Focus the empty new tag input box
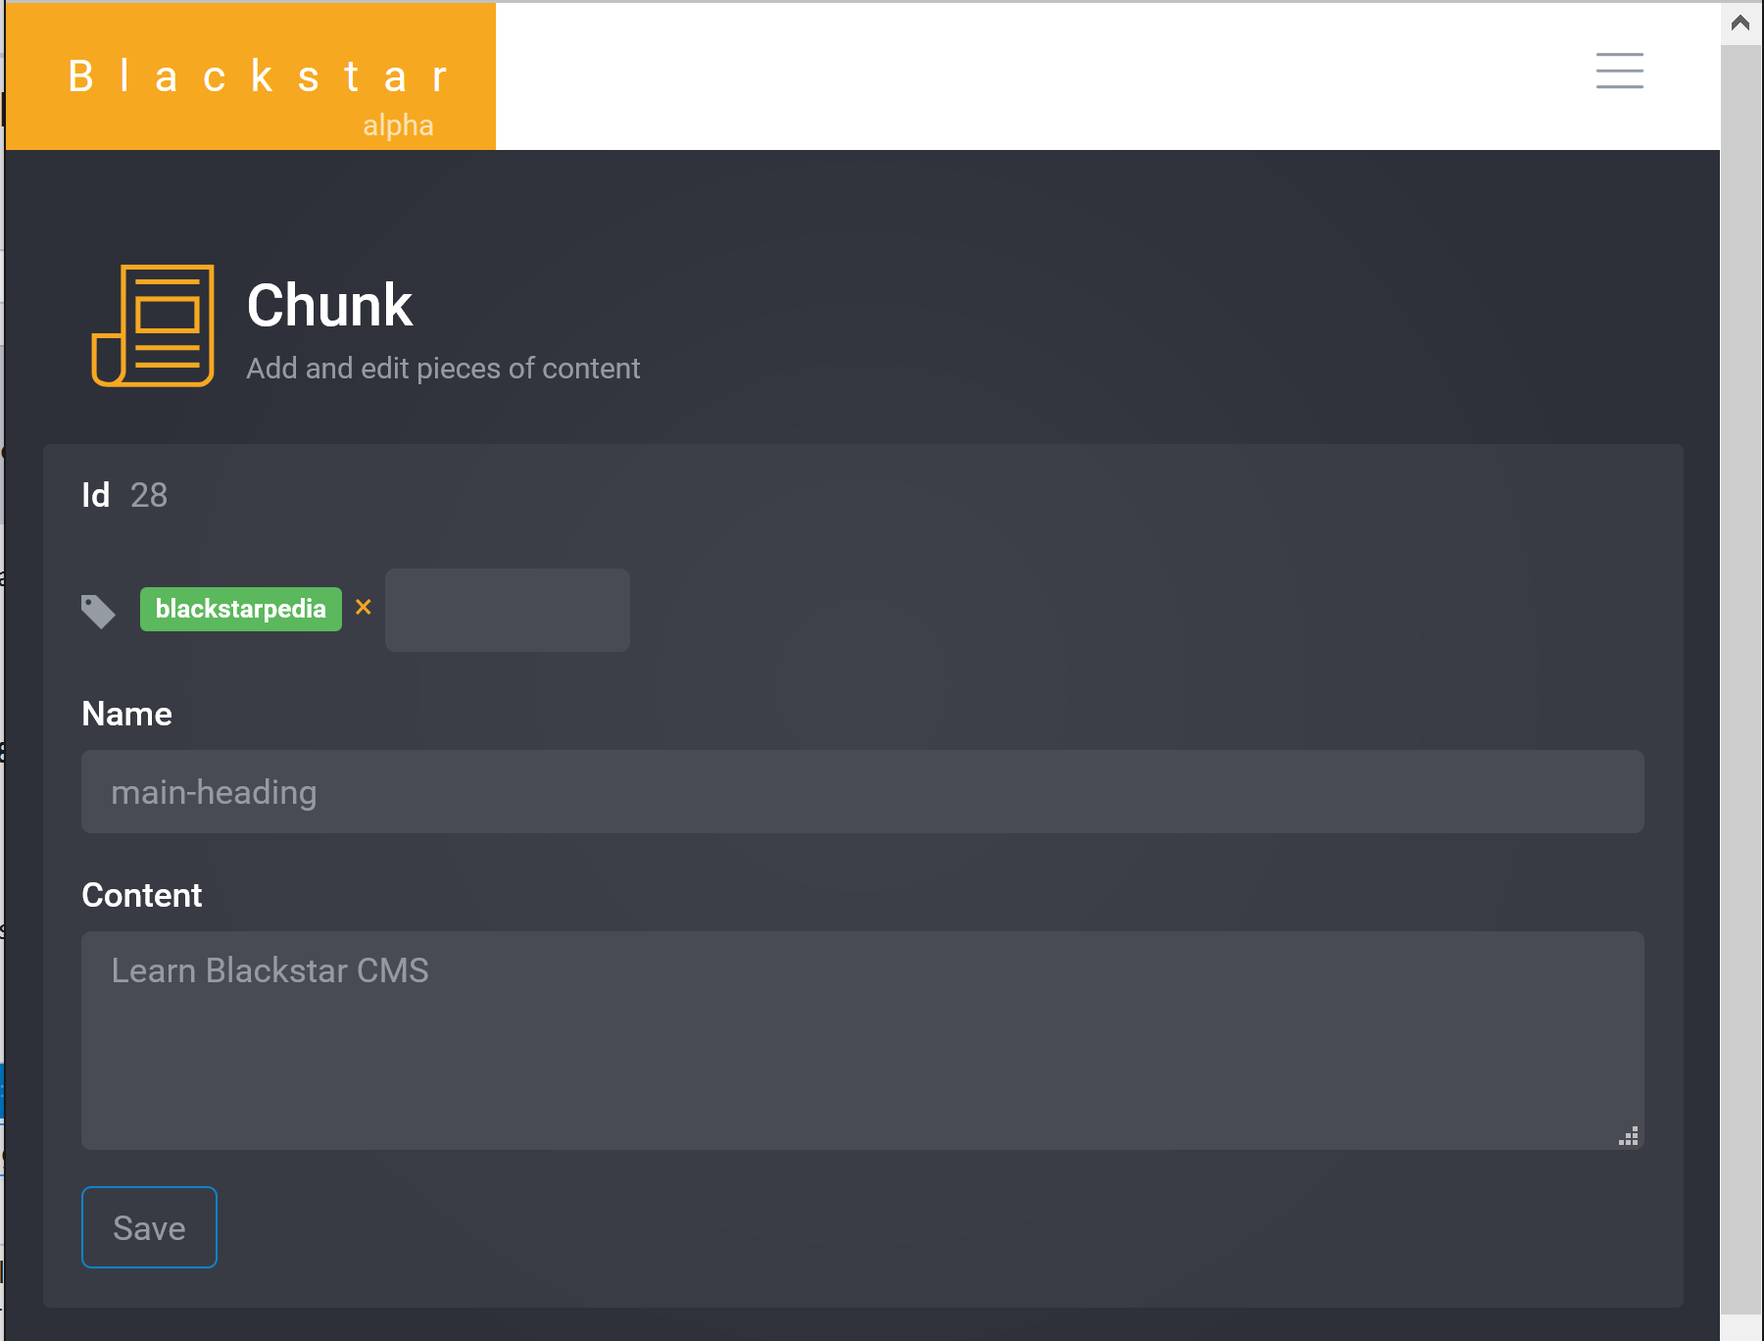The height and width of the screenshot is (1341, 1764). pos(508,610)
